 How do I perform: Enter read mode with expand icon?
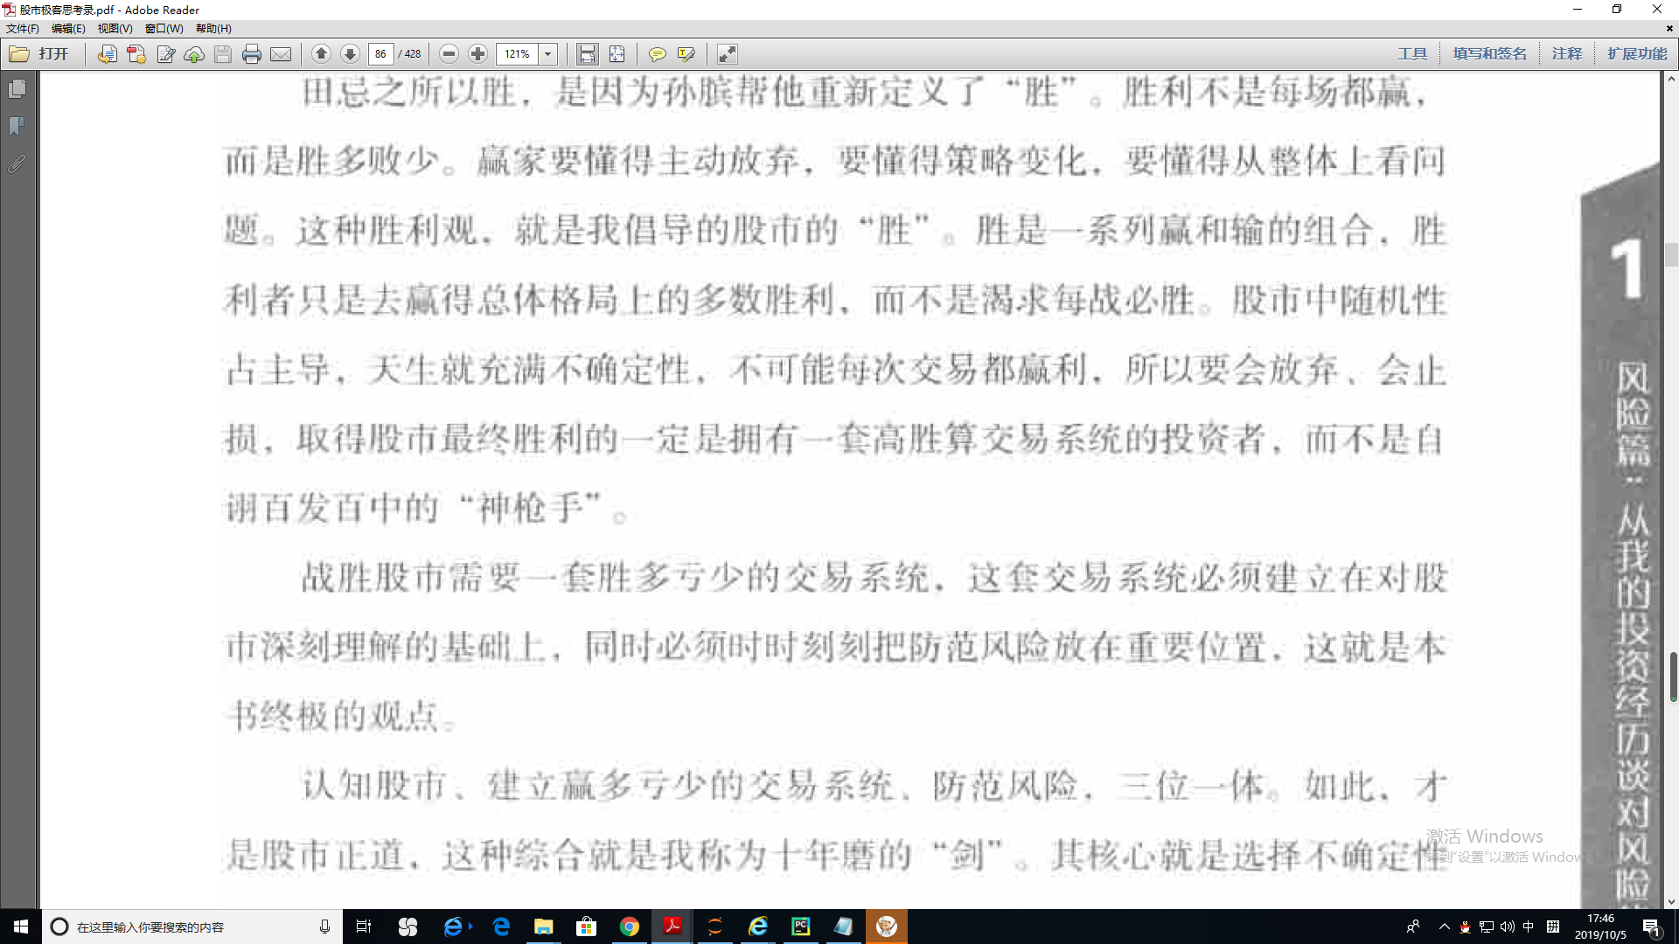click(x=727, y=54)
